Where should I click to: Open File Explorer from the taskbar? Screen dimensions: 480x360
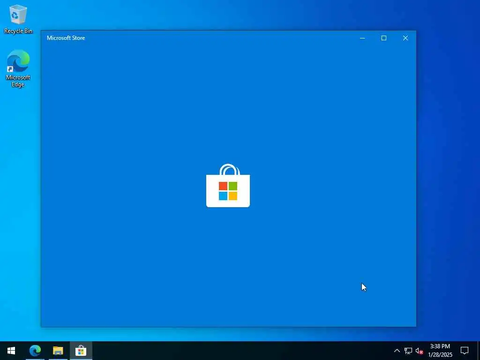(x=58, y=351)
